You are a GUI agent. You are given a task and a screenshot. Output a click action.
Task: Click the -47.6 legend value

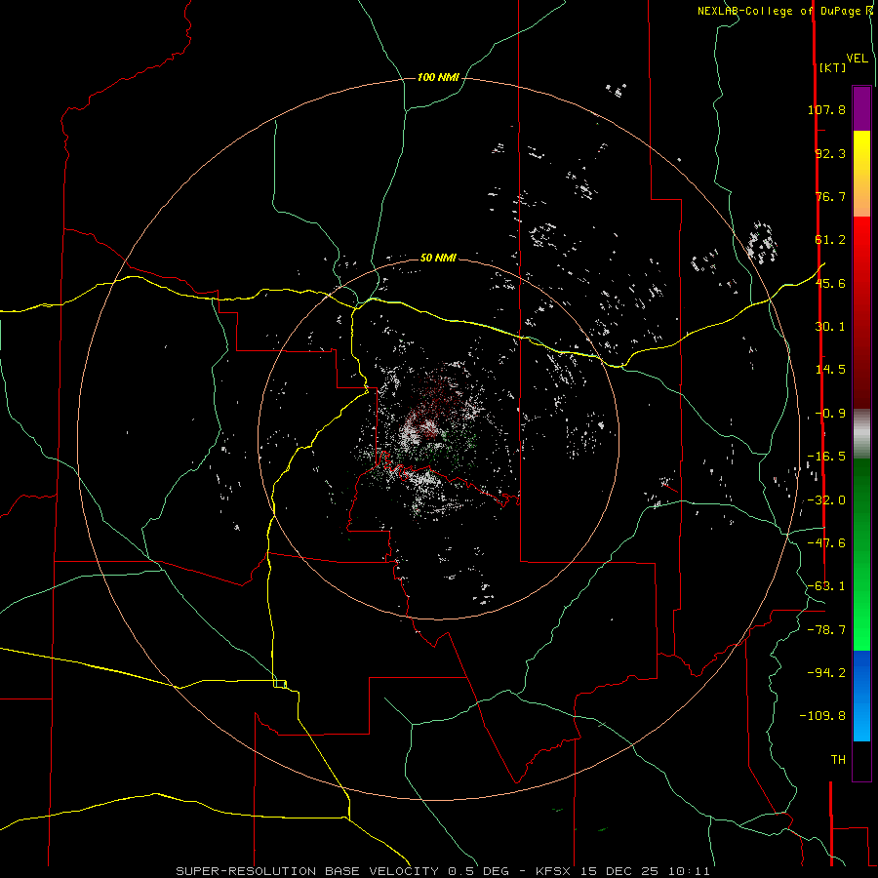(x=826, y=543)
